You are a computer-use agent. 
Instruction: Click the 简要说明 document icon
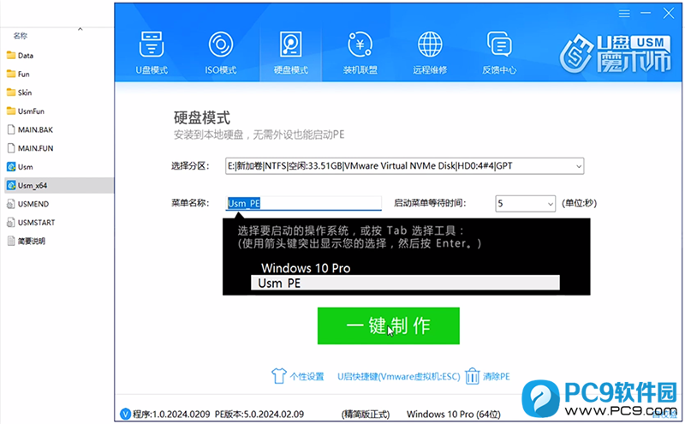11,241
